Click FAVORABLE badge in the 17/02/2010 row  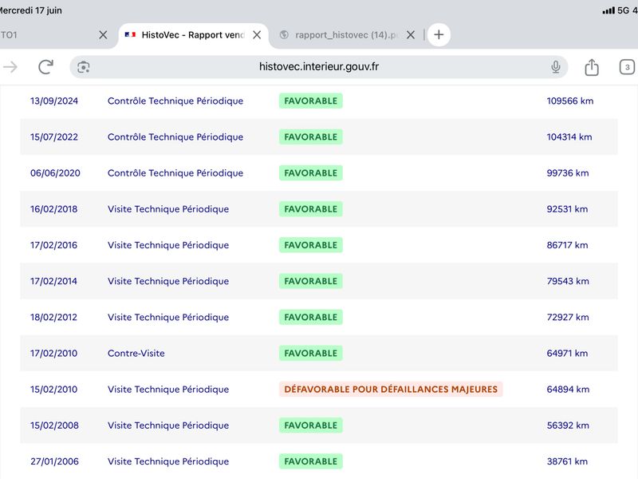pos(310,353)
